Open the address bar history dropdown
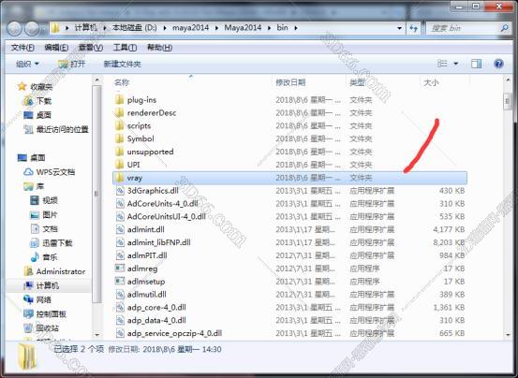This screenshot has width=518, height=378. tap(399, 28)
